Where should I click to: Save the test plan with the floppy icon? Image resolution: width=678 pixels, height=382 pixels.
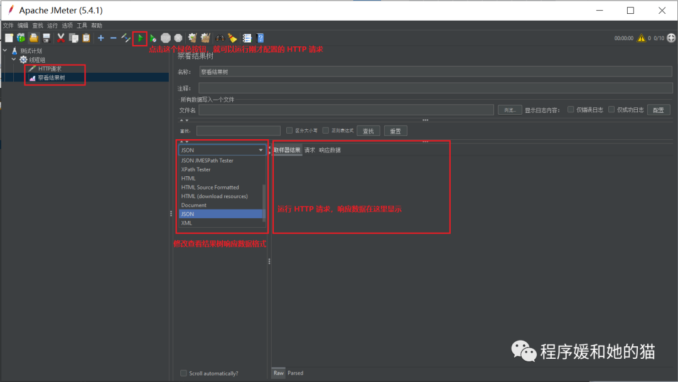46,38
